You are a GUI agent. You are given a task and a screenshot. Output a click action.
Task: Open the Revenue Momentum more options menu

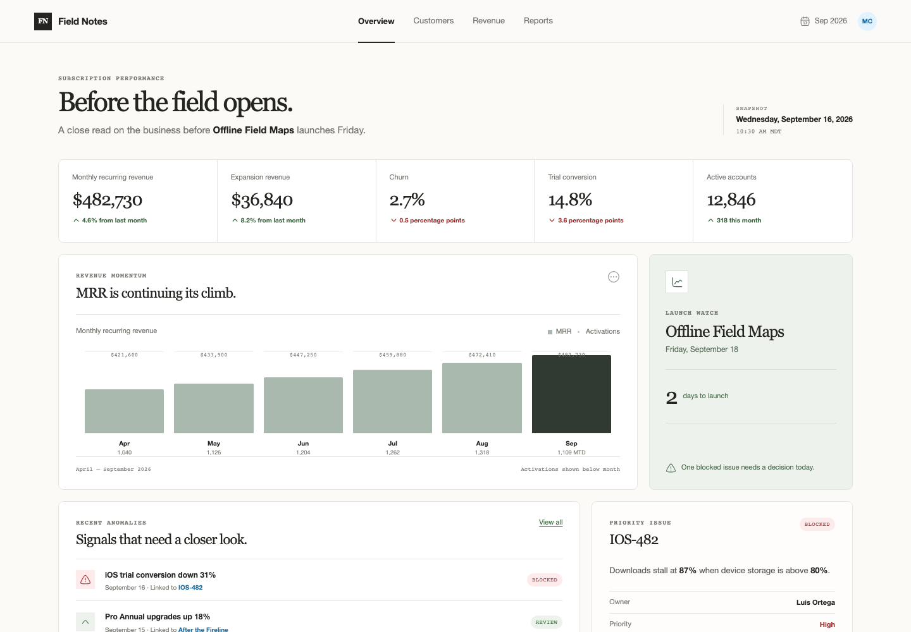point(614,277)
